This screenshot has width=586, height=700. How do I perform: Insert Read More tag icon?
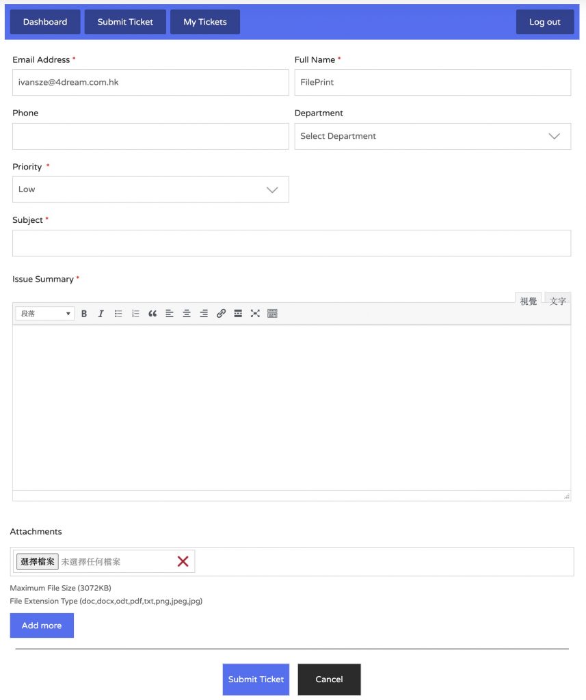tap(238, 313)
